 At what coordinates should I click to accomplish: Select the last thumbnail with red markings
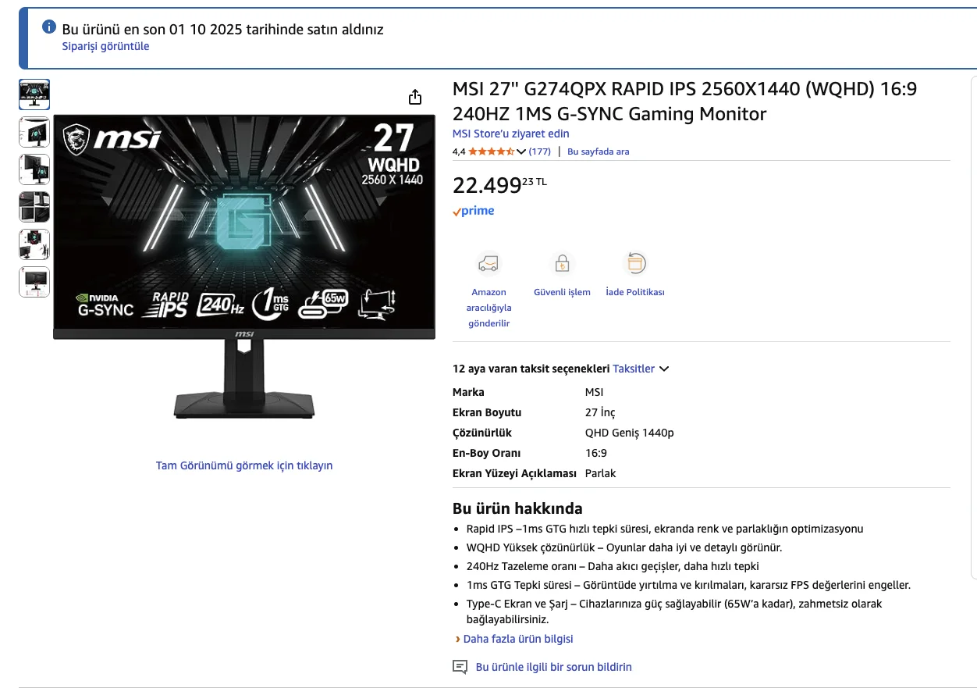[x=34, y=282]
